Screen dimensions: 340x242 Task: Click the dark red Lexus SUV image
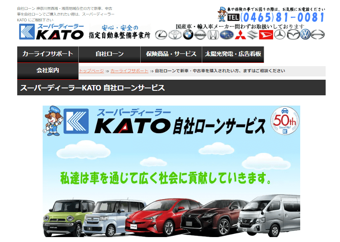(x=214, y=218)
